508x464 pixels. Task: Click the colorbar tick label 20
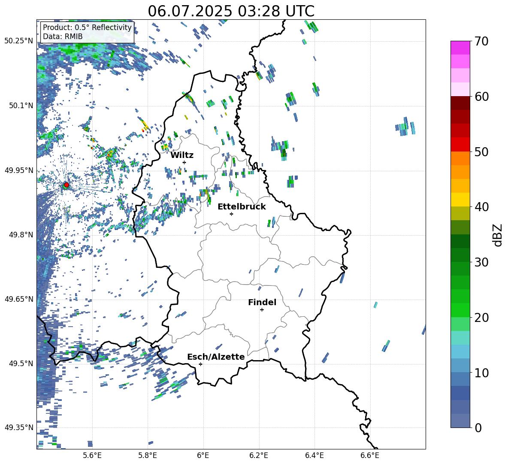[x=481, y=318]
